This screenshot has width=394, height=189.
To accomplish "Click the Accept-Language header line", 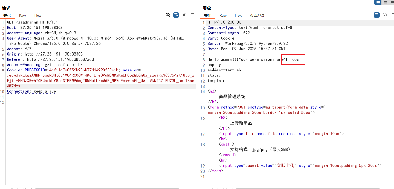I will [42, 33].
